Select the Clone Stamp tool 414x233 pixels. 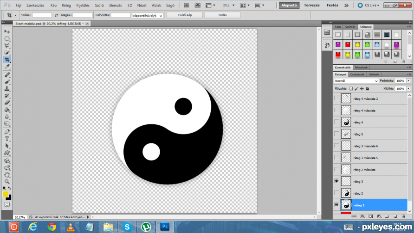pyautogui.click(x=7, y=89)
